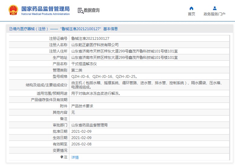Screen dimensions: 235x165
Task: Open the 数据查询 text link
Action: click(92, 10)
